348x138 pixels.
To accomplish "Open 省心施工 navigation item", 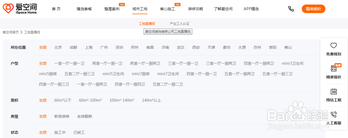I will (x=168, y=9).
